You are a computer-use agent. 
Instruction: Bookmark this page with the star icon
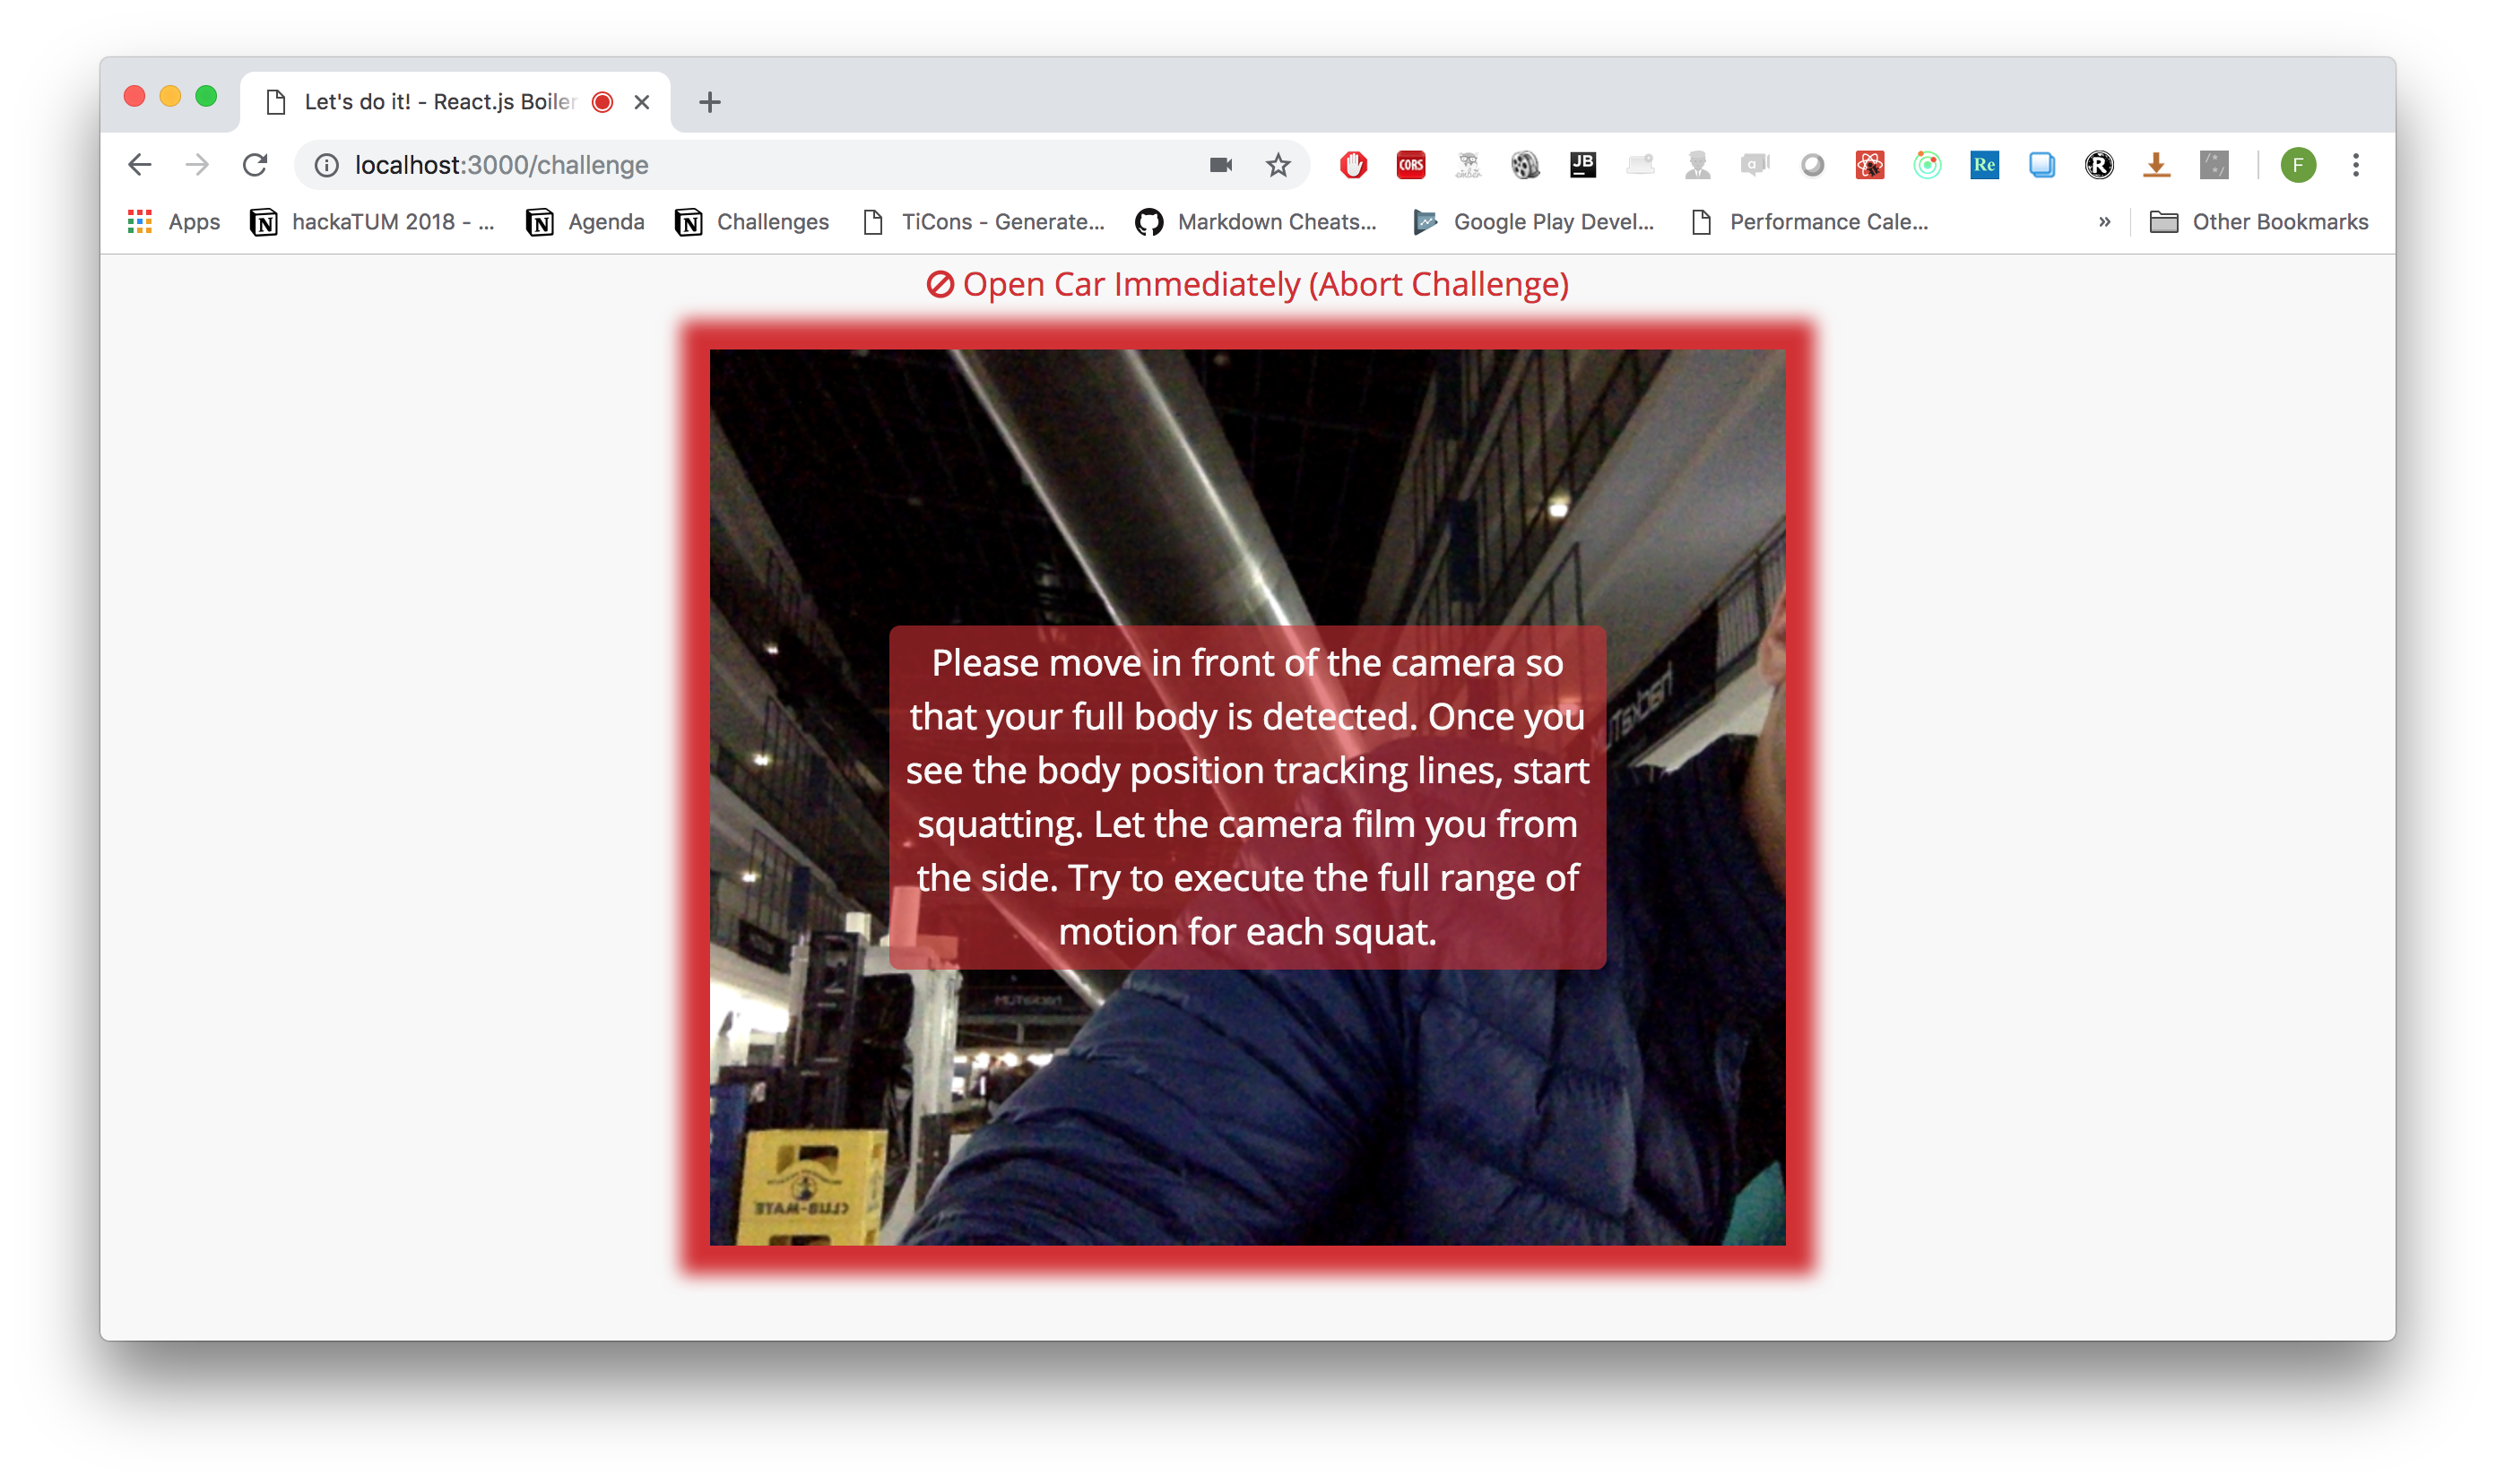1278,165
